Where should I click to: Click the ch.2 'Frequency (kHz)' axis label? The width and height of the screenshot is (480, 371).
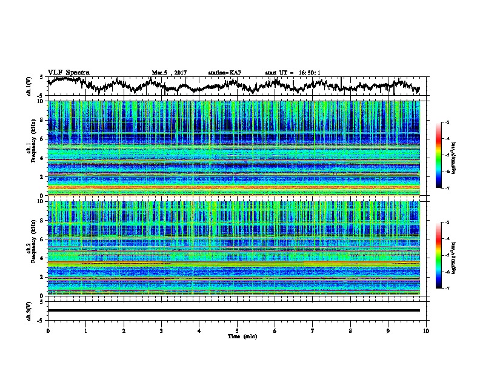34,241
